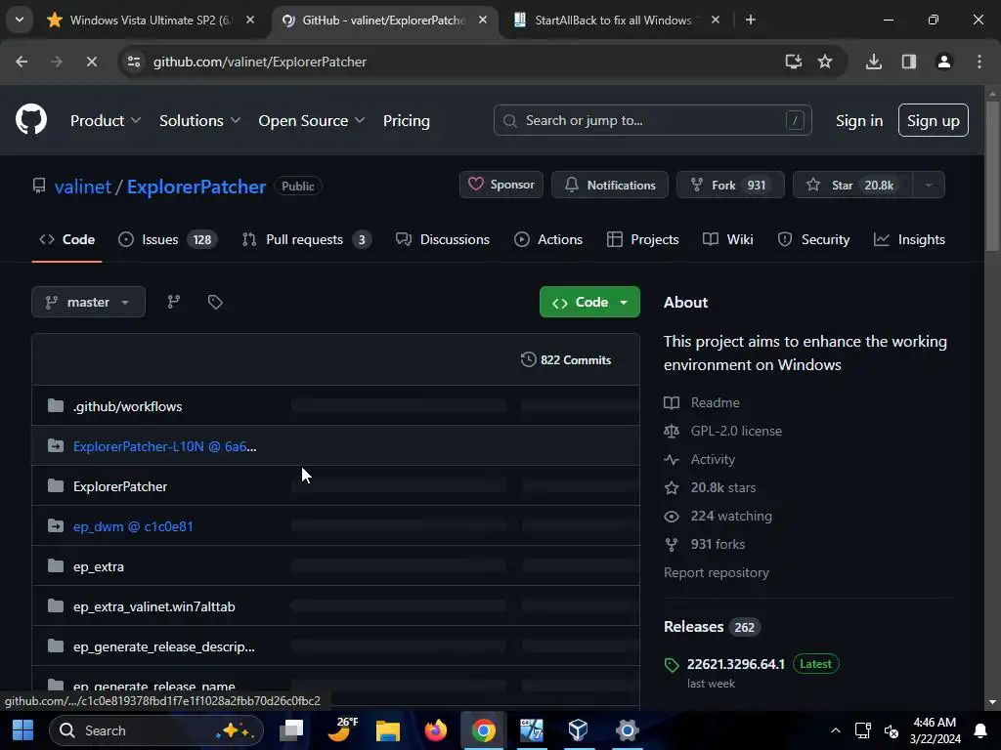The height and width of the screenshot is (750, 1001).
Task: Open ep_generate_release_descrip... folder
Action: [x=163, y=647]
